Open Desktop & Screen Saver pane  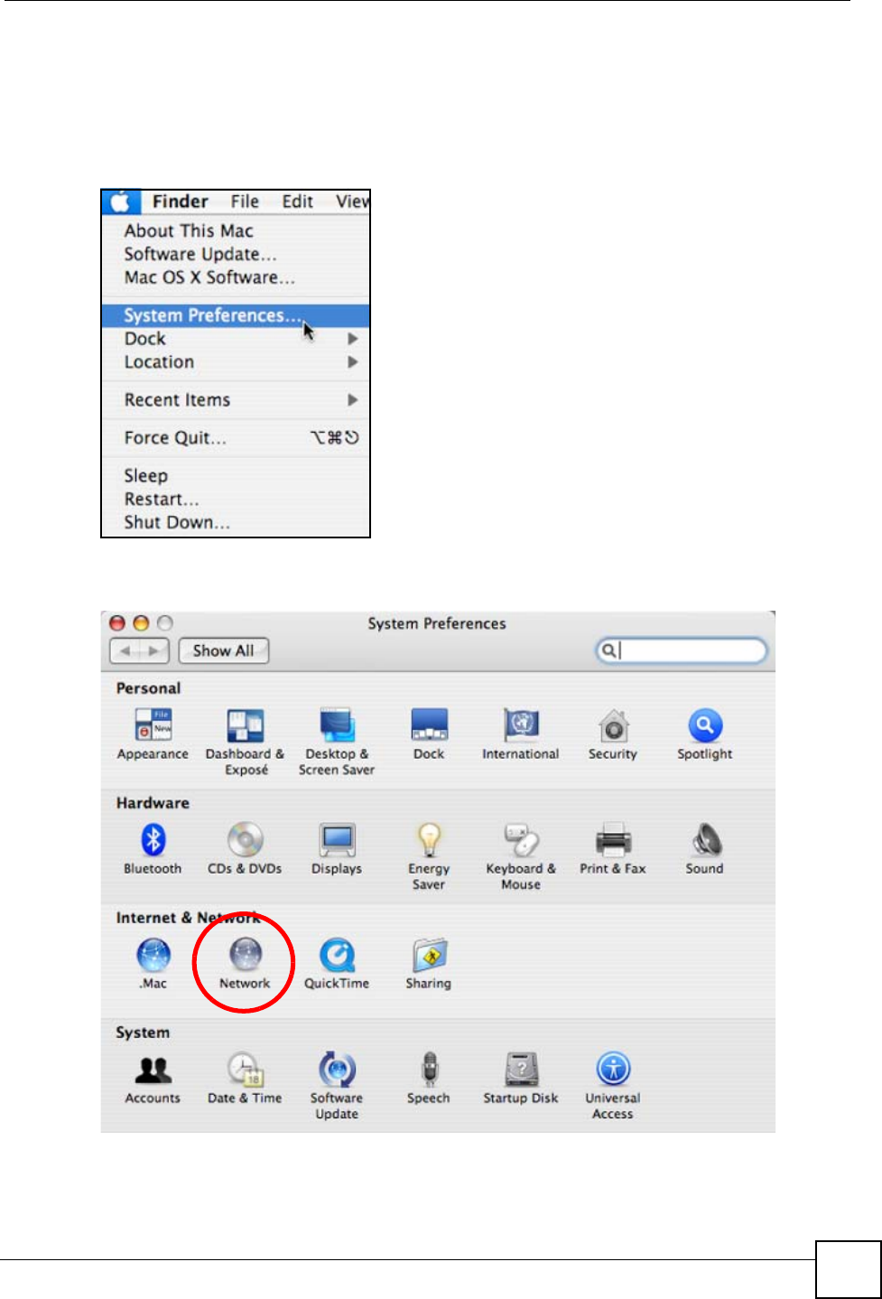(x=337, y=742)
